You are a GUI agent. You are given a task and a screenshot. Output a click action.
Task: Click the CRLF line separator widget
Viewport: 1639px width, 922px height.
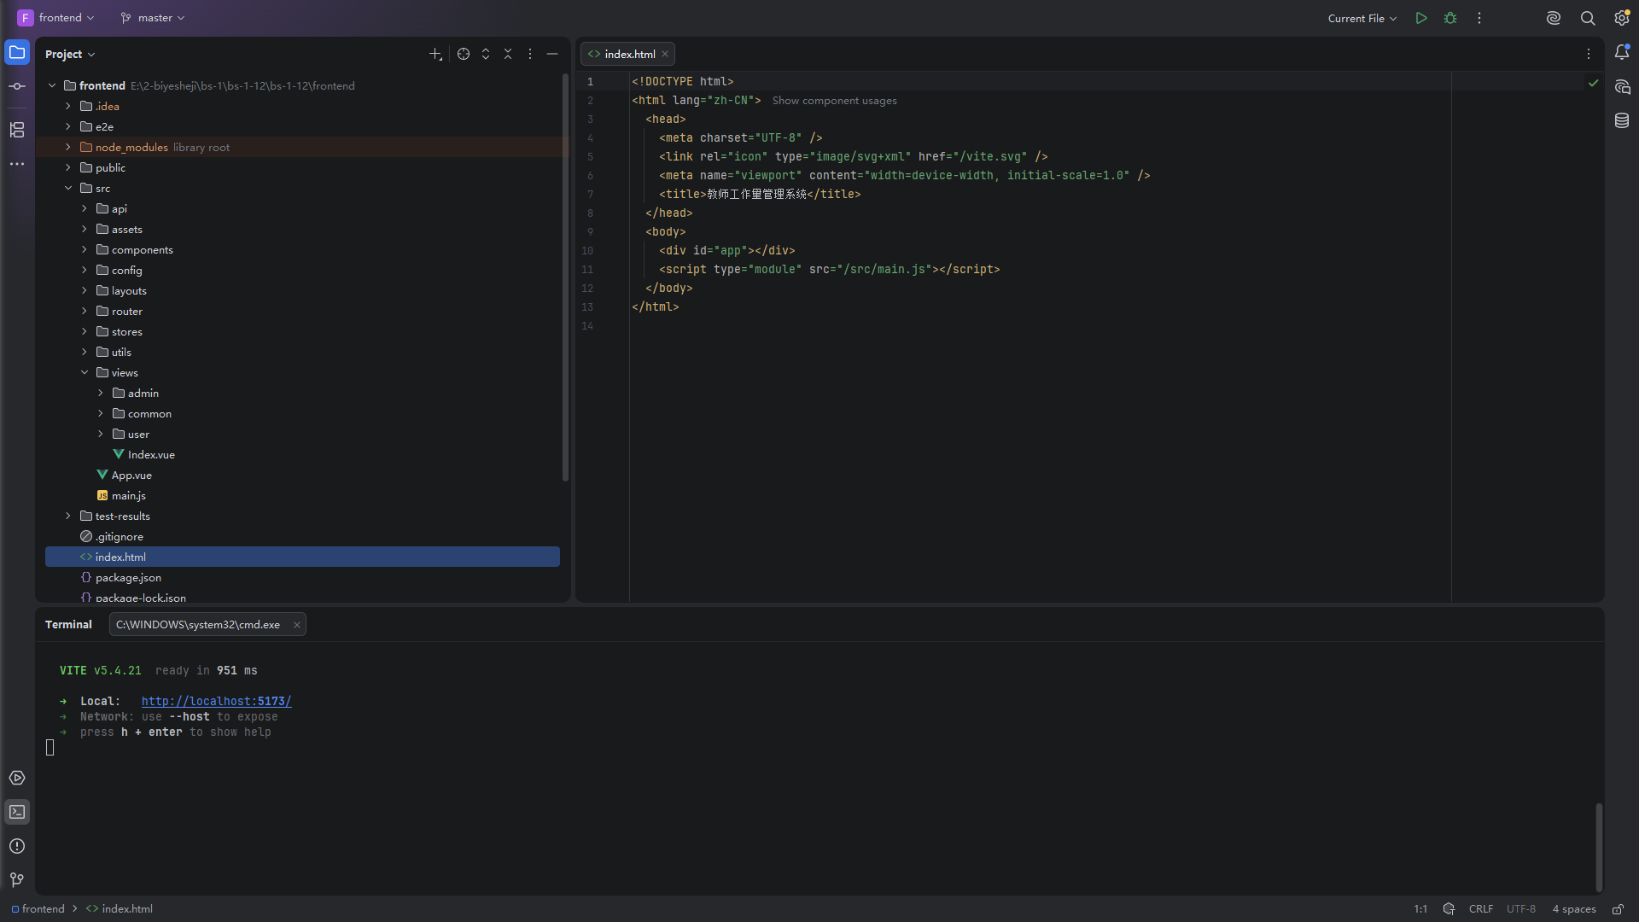click(x=1481, y=909)
